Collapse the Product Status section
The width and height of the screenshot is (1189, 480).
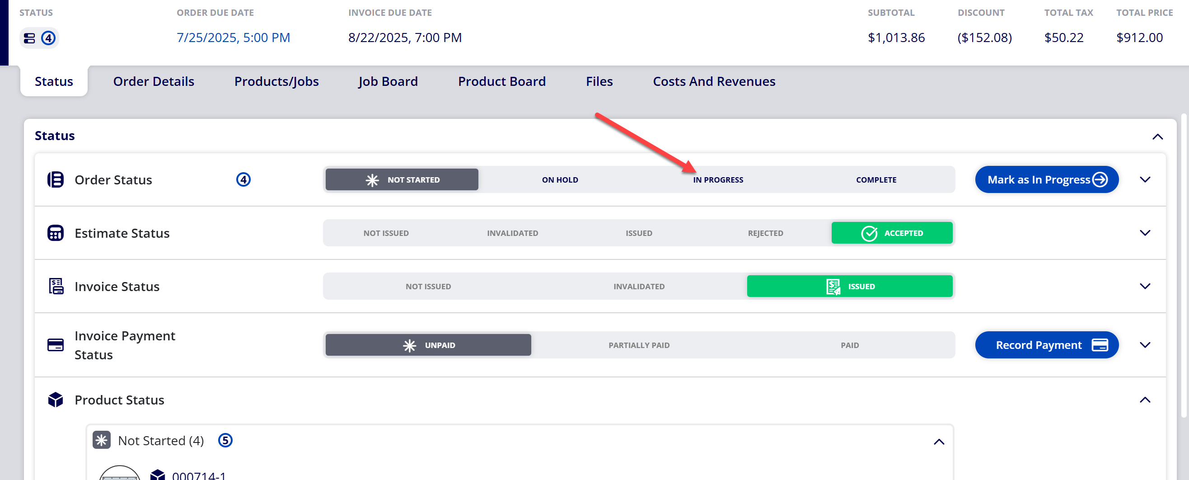(1145, 400)
